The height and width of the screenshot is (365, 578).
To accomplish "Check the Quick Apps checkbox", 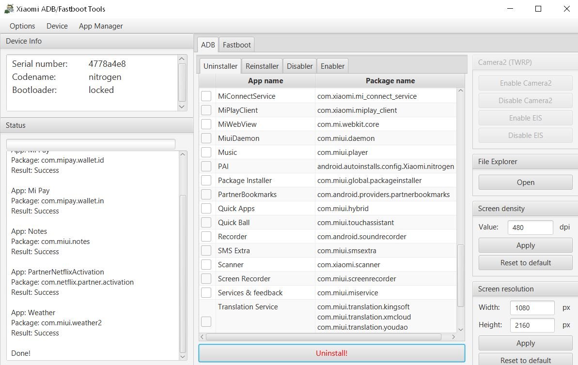I will point(206,209).
